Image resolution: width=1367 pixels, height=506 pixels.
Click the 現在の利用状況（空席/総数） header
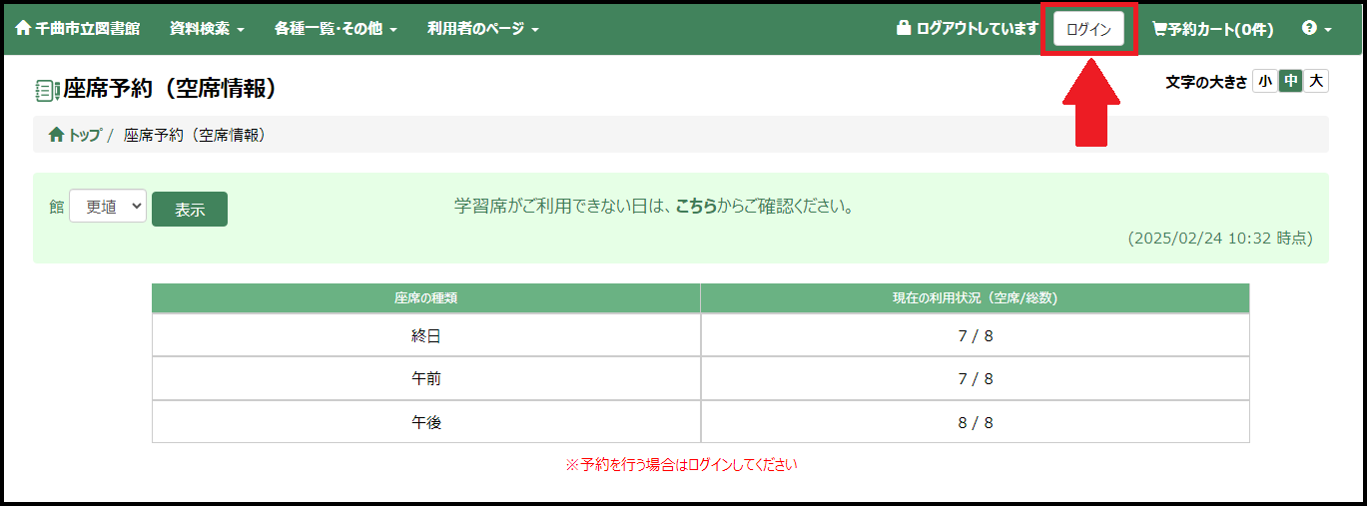975,298
